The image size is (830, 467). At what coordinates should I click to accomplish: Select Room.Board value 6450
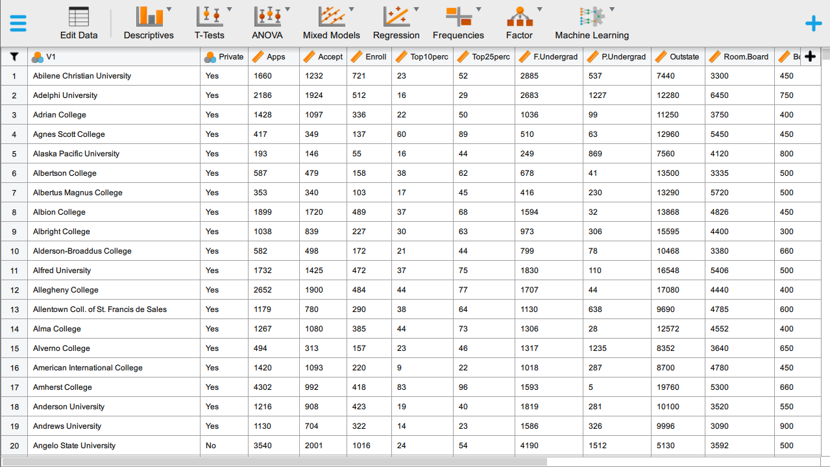[740, 95]
